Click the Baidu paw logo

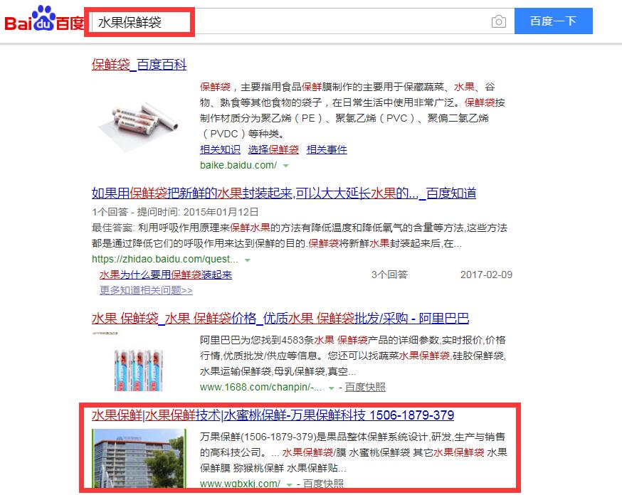tap(44, 19)
